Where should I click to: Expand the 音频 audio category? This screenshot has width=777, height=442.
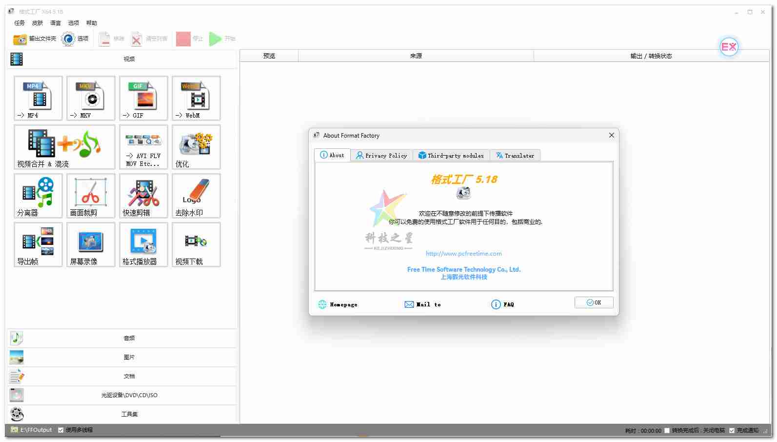(x=122, y=338)
